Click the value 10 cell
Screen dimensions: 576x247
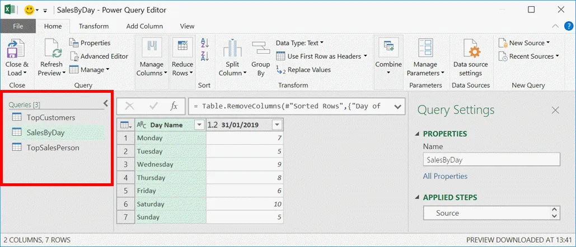[x=245, y=204]
